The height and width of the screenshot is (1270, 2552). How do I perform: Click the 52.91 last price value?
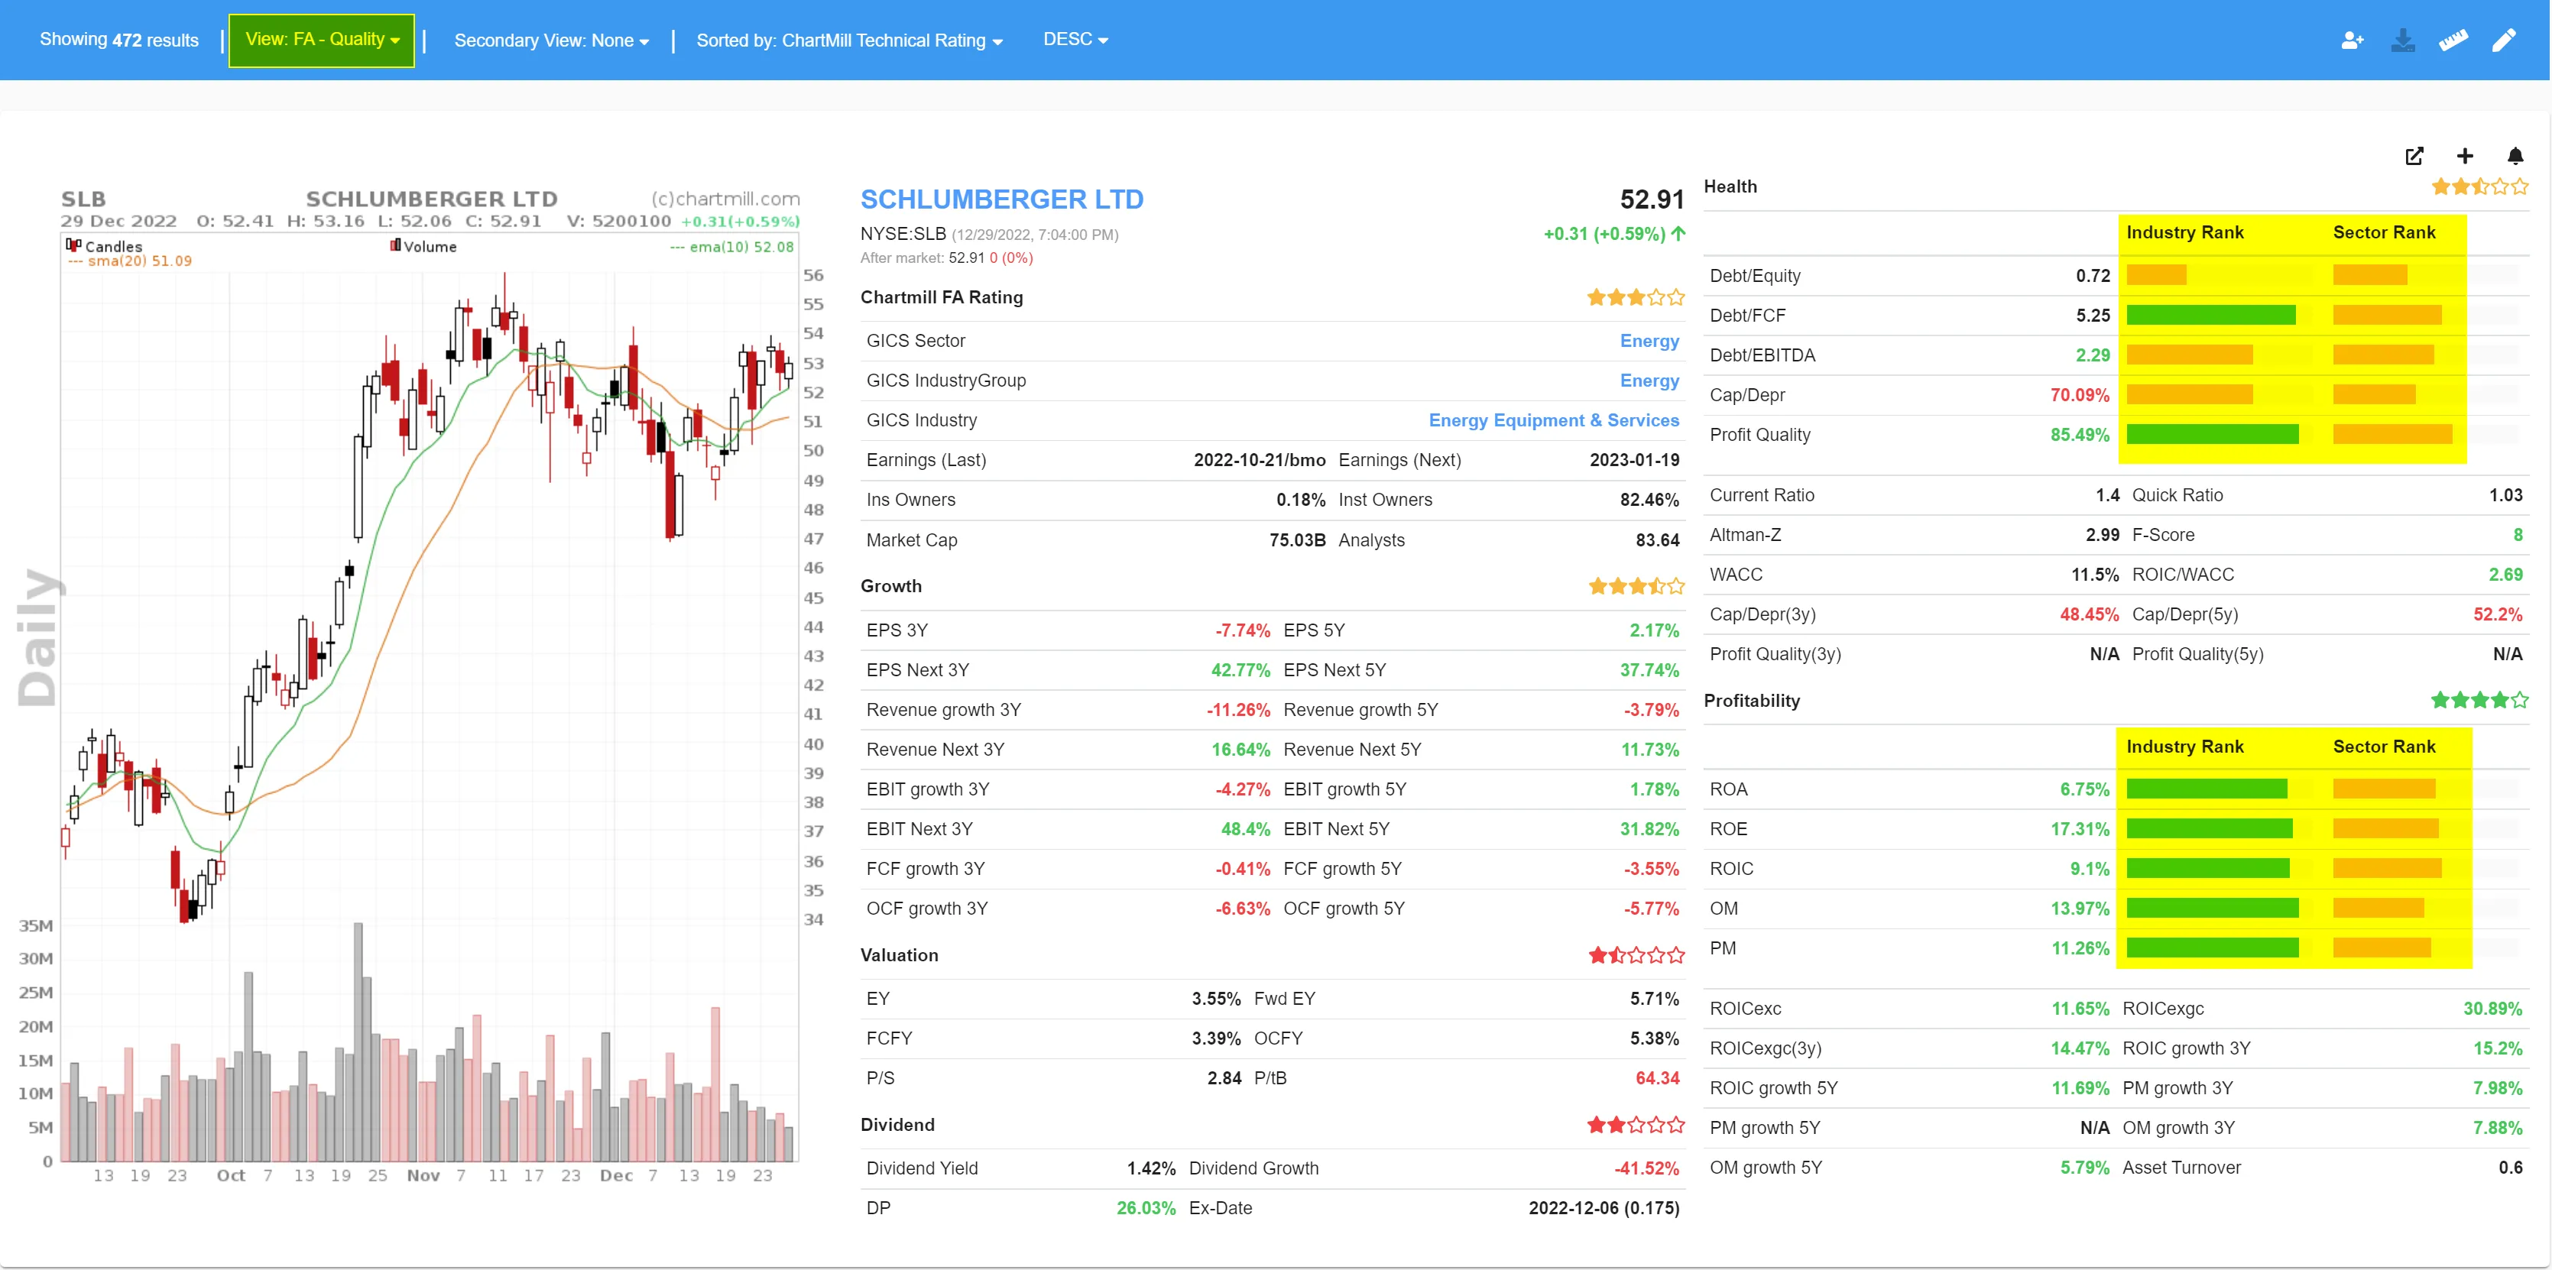1652,199
